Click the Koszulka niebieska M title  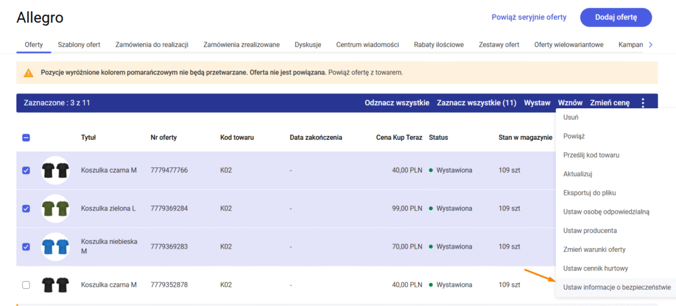click(x=109, y=247)
